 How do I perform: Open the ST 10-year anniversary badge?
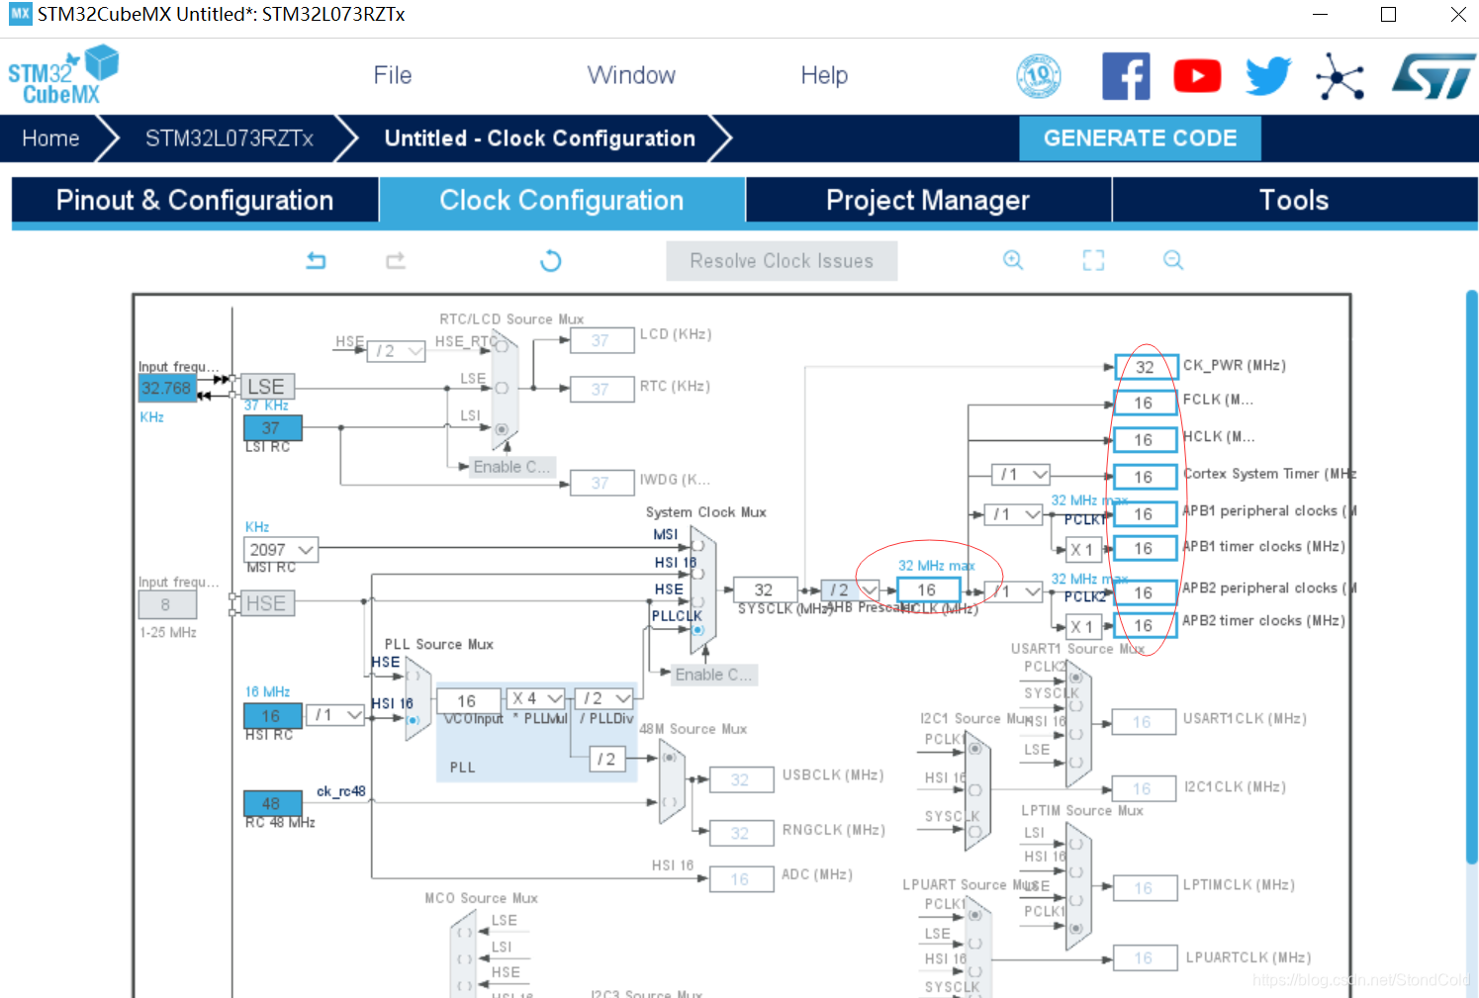coord(1039,76)
